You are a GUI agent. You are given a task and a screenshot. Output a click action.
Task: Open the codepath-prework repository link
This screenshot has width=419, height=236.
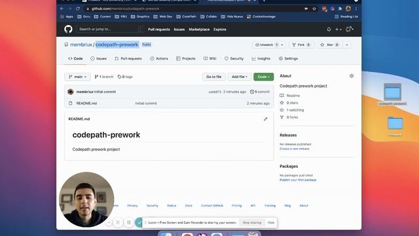pos(117,45)
